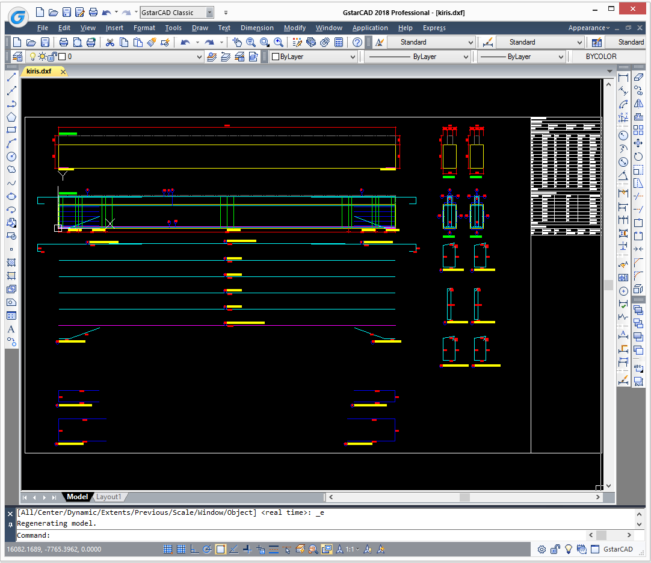Click the Save disk icon in toolbar
The width and height of the screenshot is (651, 563).
pyautogui.click(x=45, y=42)
